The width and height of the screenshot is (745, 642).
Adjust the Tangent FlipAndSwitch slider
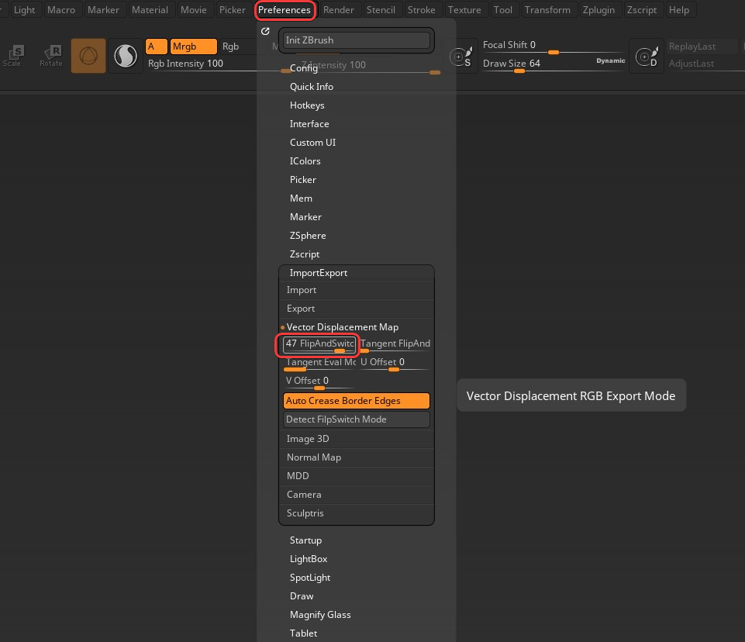coord(395,344)
